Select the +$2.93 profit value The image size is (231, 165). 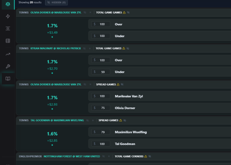(52, 105)
